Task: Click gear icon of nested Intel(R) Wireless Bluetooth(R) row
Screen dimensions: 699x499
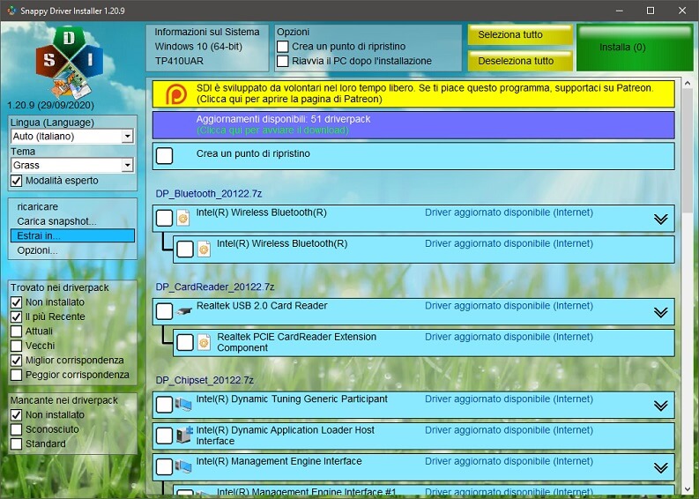Action: (204, 249)
